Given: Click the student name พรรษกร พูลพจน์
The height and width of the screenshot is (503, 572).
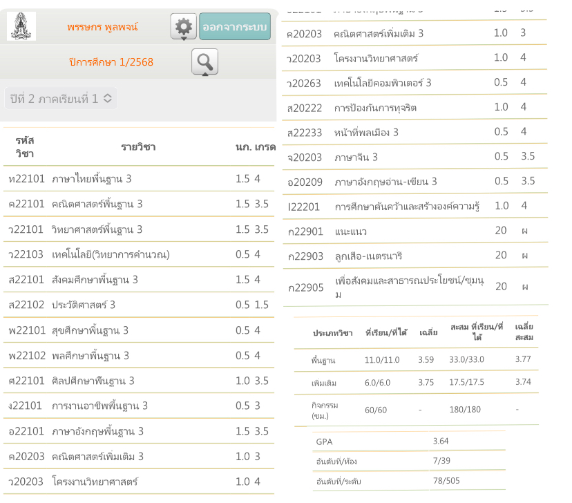Looking at the screenshot, I should 103,27.
